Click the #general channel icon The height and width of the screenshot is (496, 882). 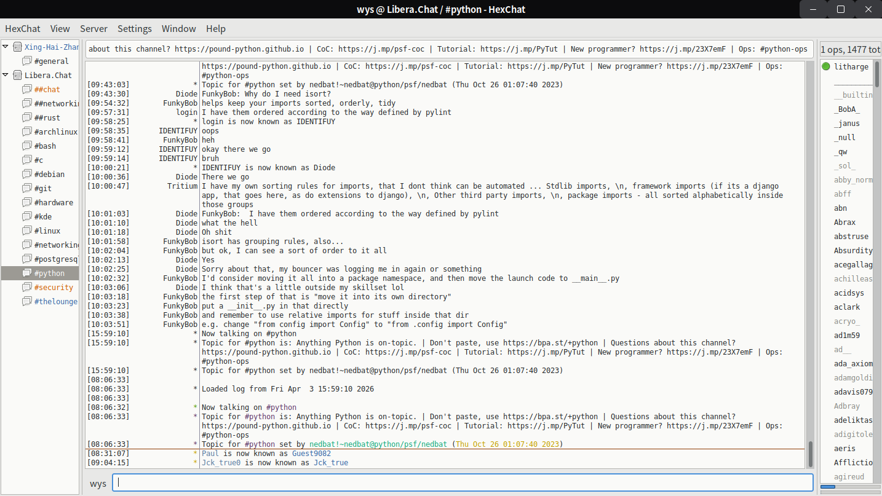point(26,61)
